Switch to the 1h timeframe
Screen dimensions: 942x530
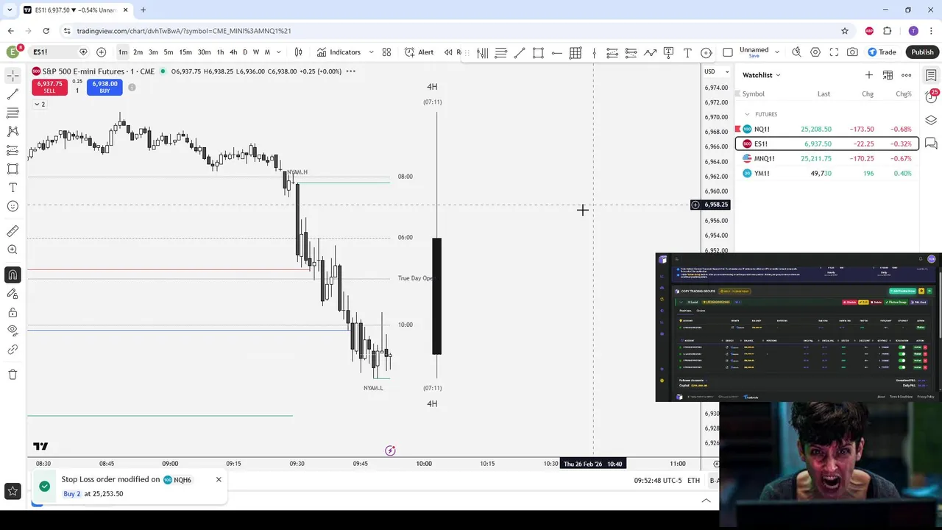(x=220, y=52)
